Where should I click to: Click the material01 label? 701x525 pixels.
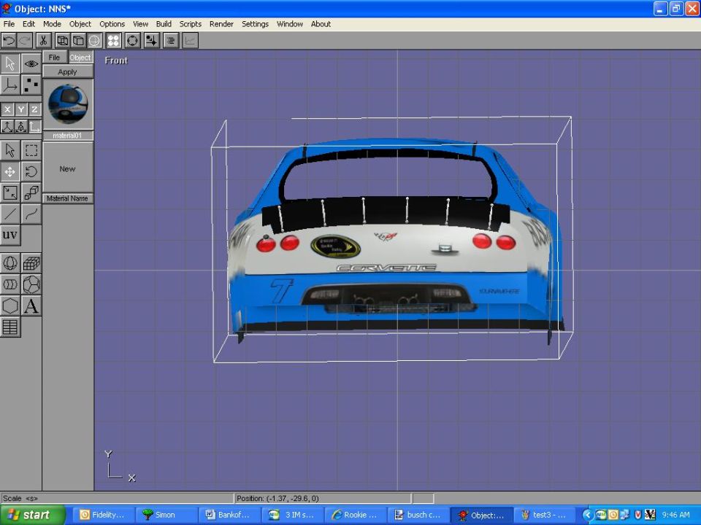tap(67, 136)
